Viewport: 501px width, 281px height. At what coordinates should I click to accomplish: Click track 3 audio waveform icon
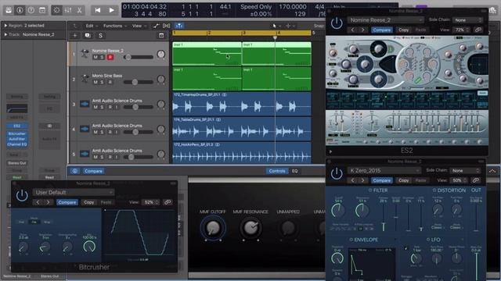pyautogui.click(x=85, y=104)
